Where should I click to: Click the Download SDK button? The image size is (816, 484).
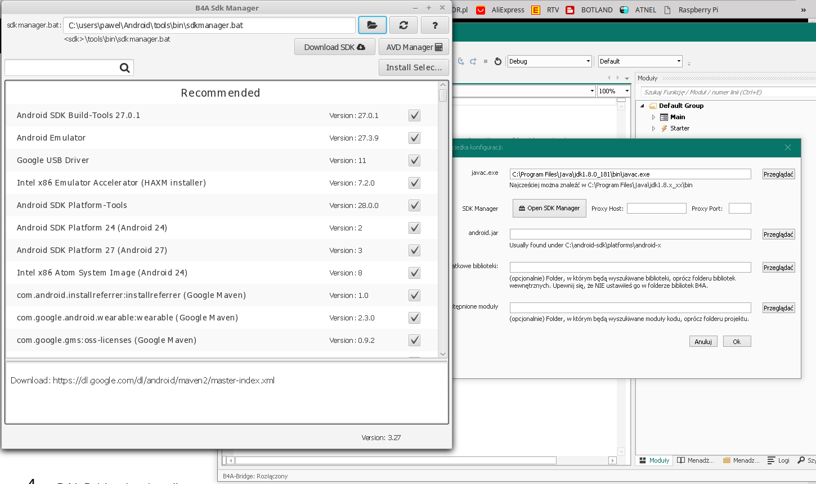coord(334,47)
